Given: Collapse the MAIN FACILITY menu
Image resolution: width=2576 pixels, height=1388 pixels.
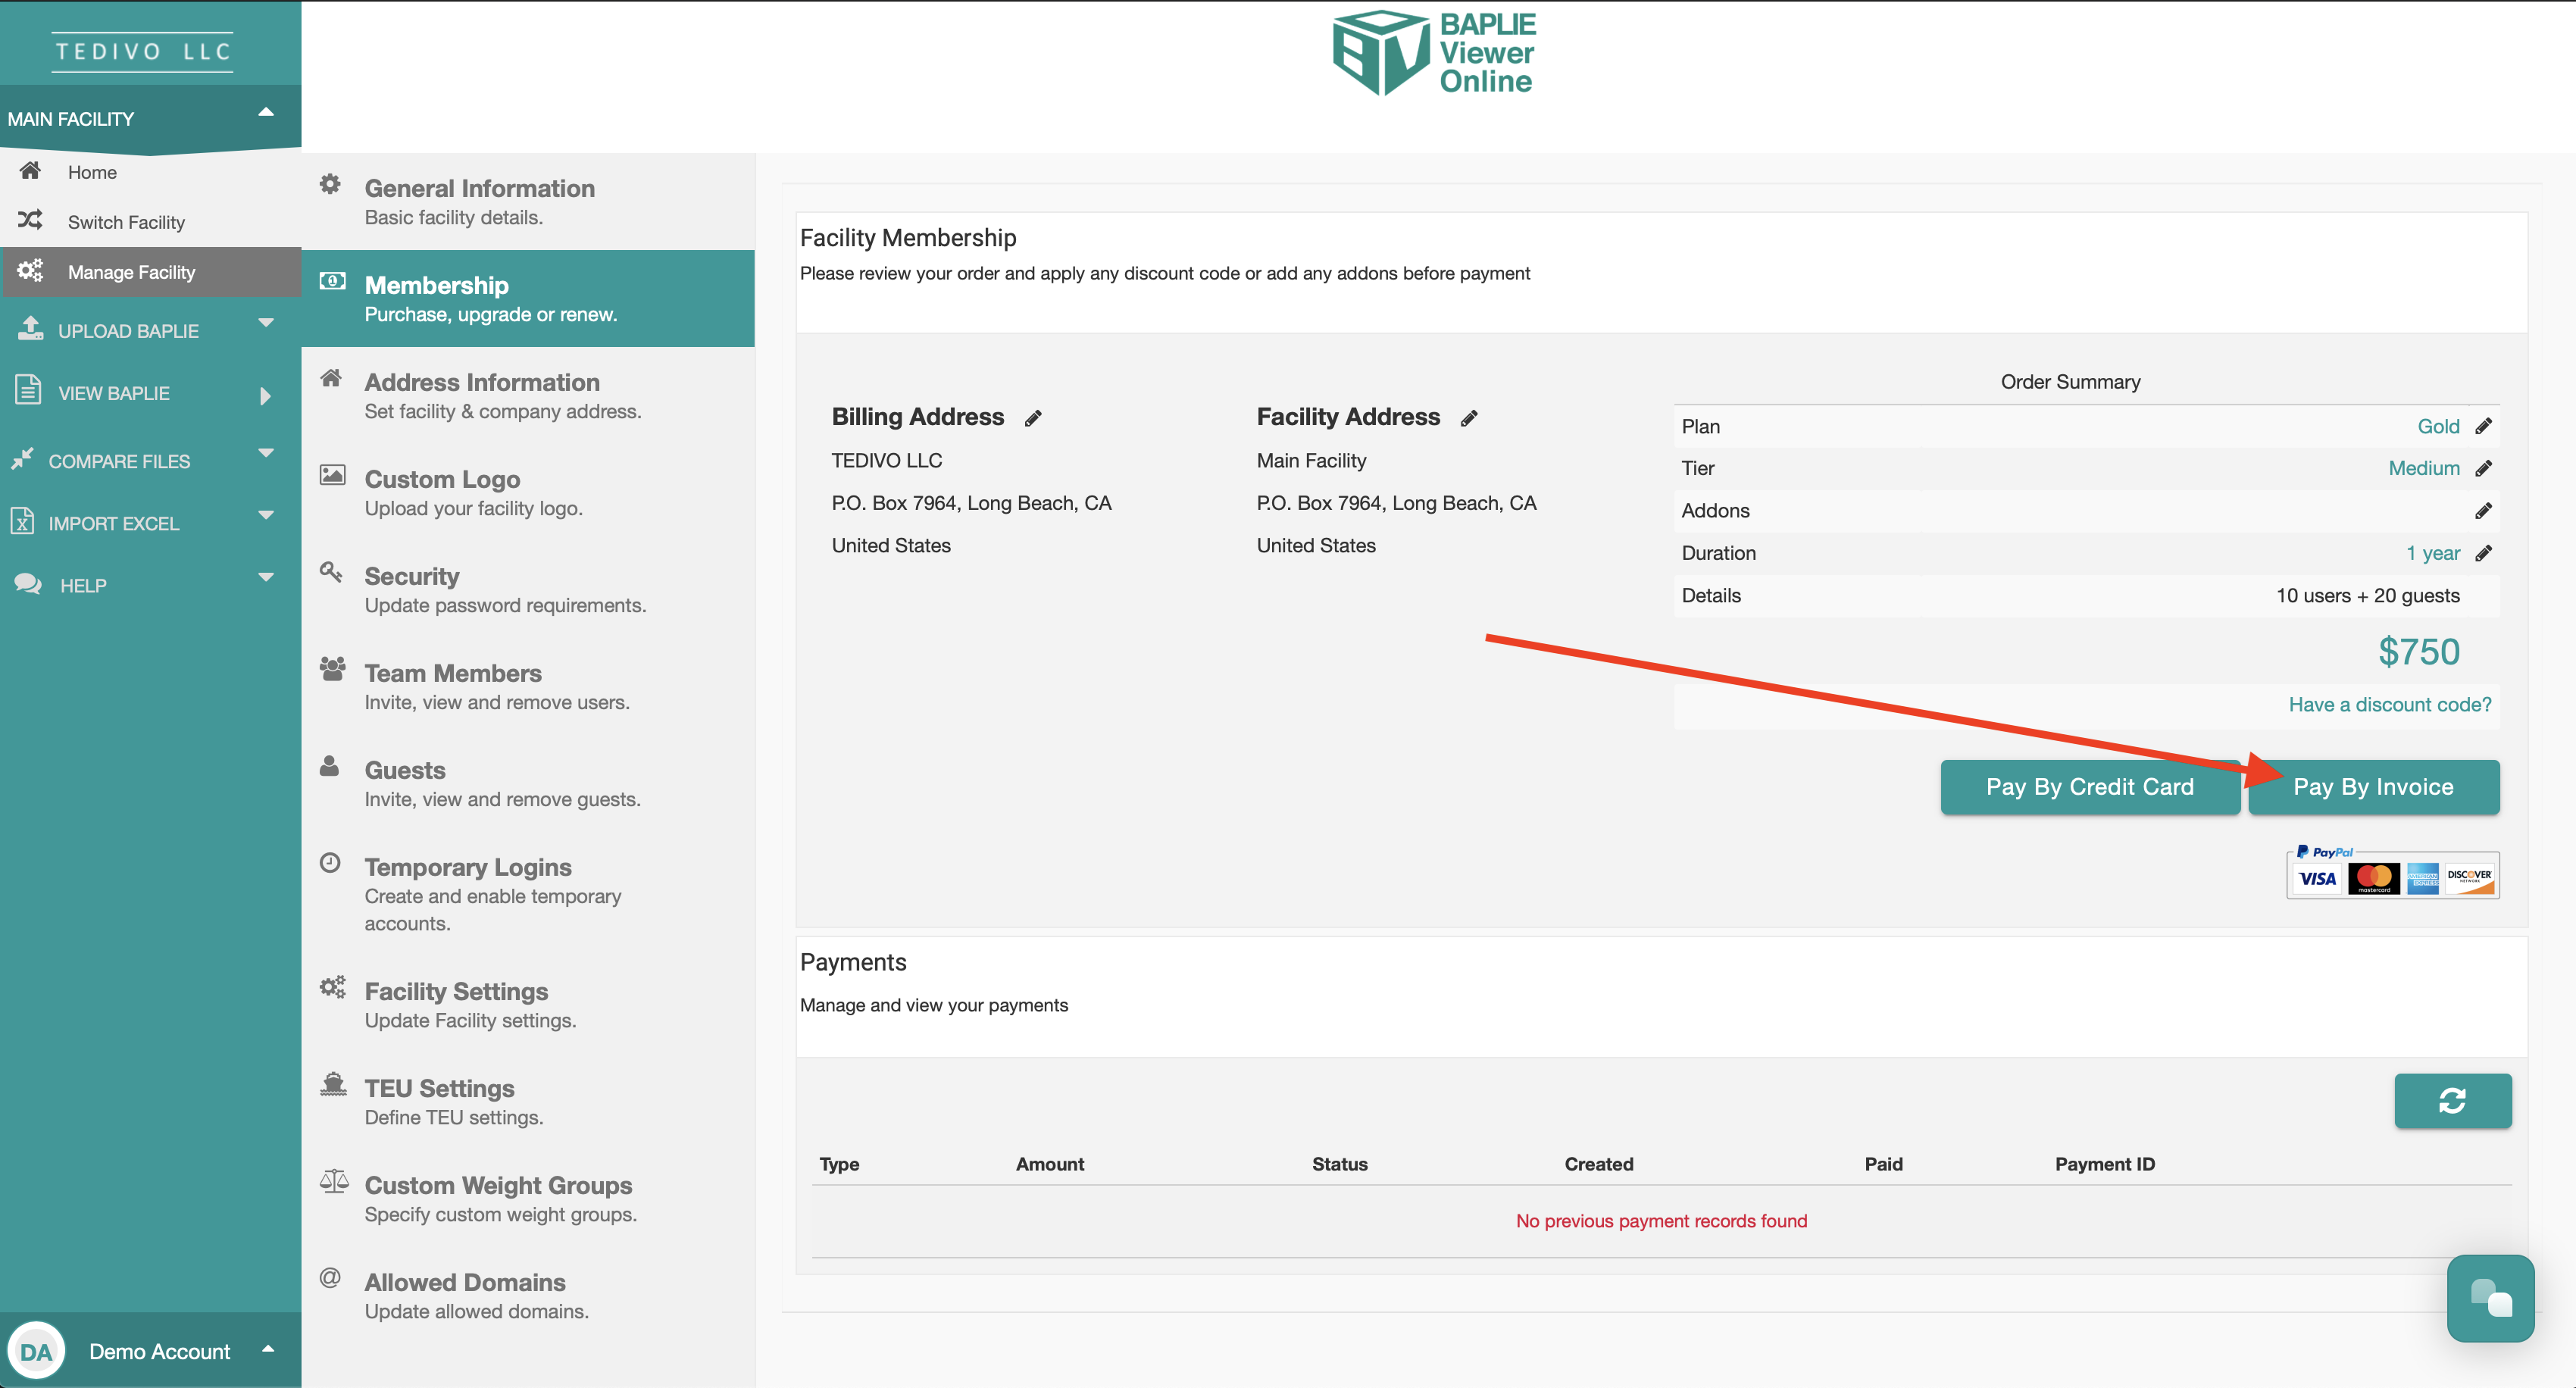Looking at the screenshot, I should point(265,113).
